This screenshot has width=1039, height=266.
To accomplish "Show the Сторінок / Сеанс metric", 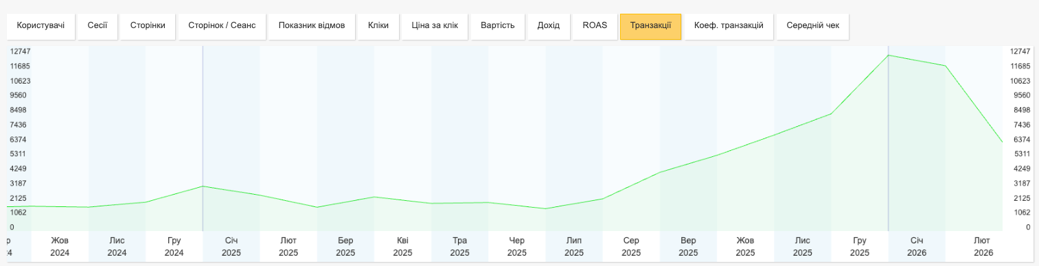I will pos(222,26).
